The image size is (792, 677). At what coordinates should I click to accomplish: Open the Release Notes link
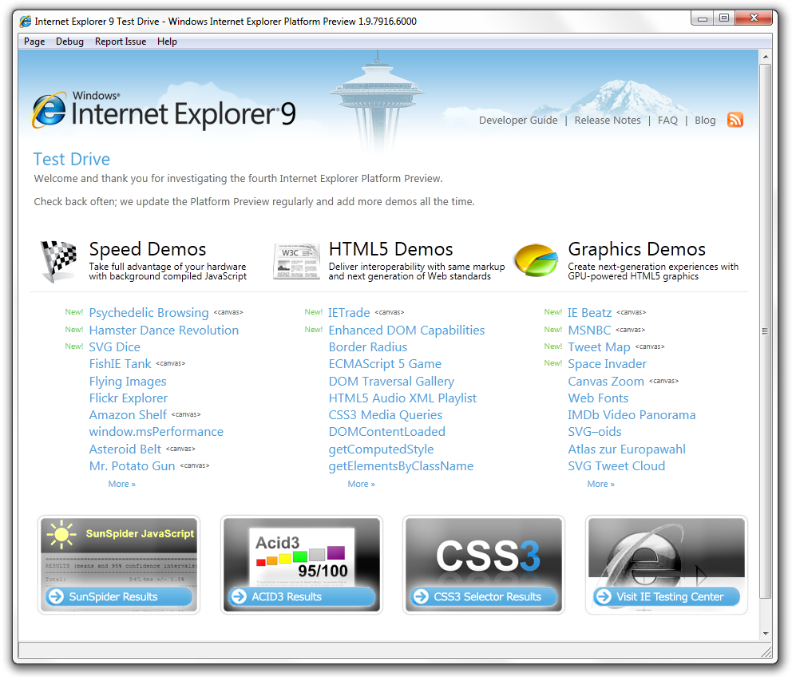click(x=608, y=121)
